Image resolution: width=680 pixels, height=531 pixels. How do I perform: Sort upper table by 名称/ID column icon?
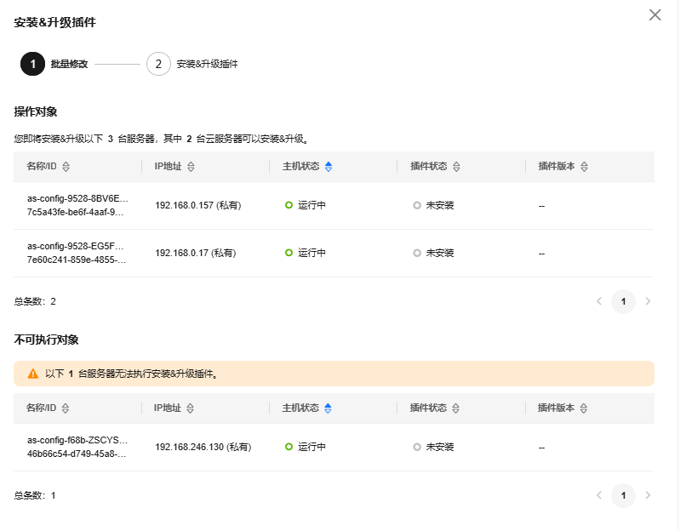click(66, 167)
